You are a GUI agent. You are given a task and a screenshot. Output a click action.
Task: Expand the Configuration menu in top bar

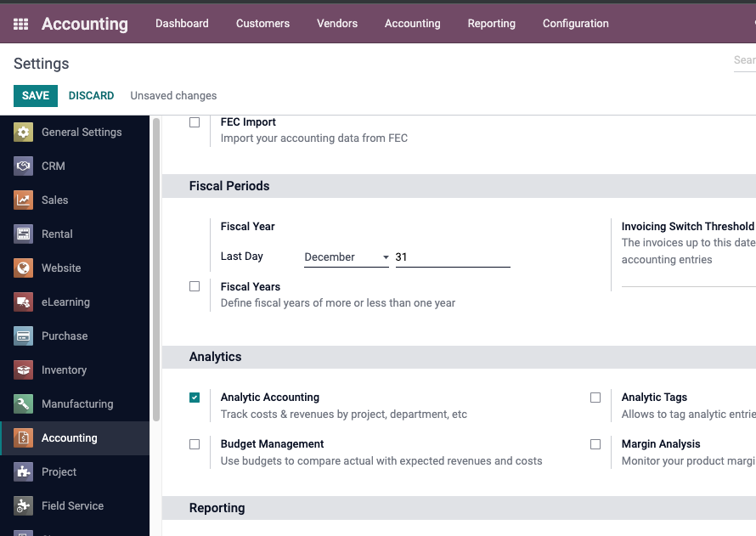tap(575, 24)
